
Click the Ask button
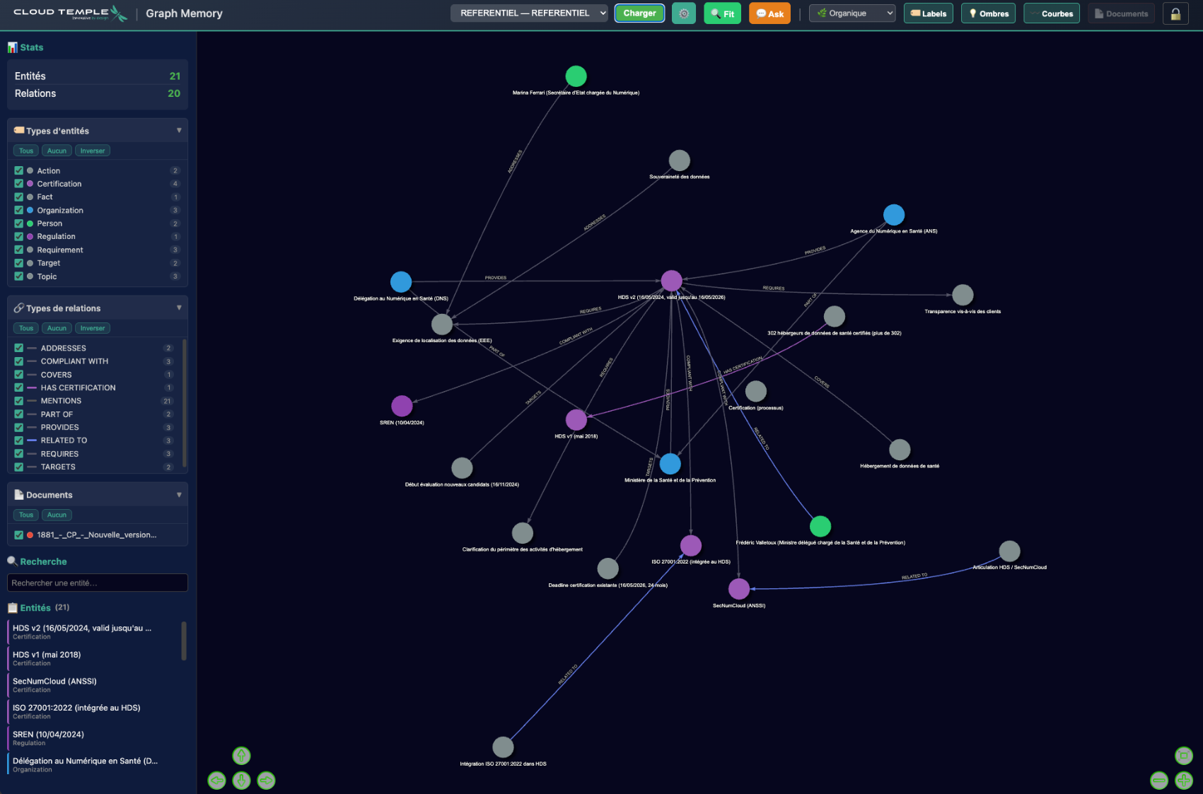769,13
